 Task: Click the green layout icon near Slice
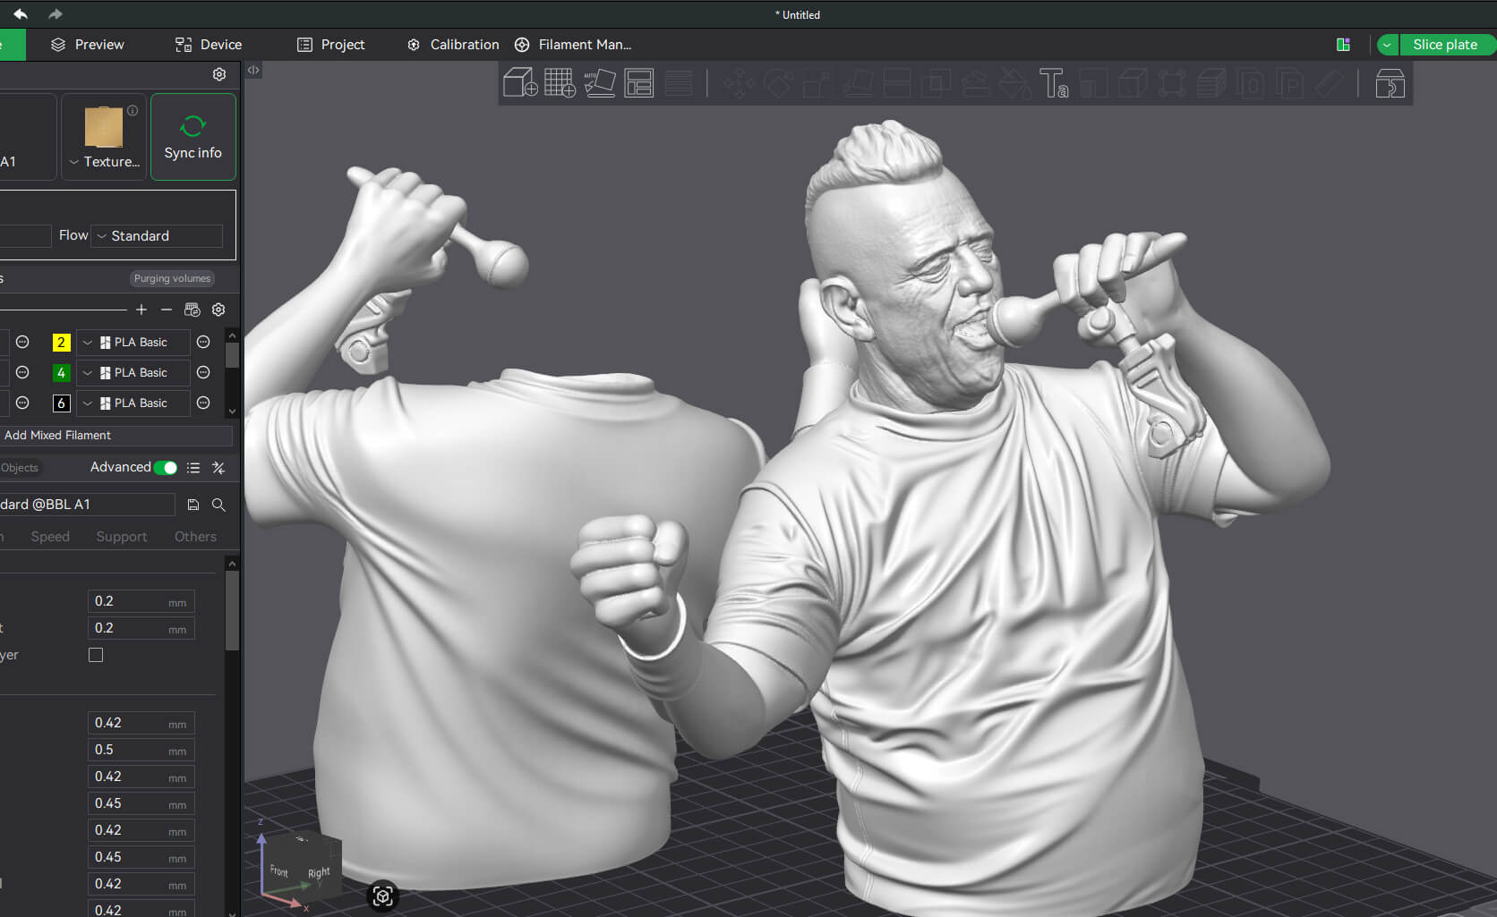point(1343,45)
